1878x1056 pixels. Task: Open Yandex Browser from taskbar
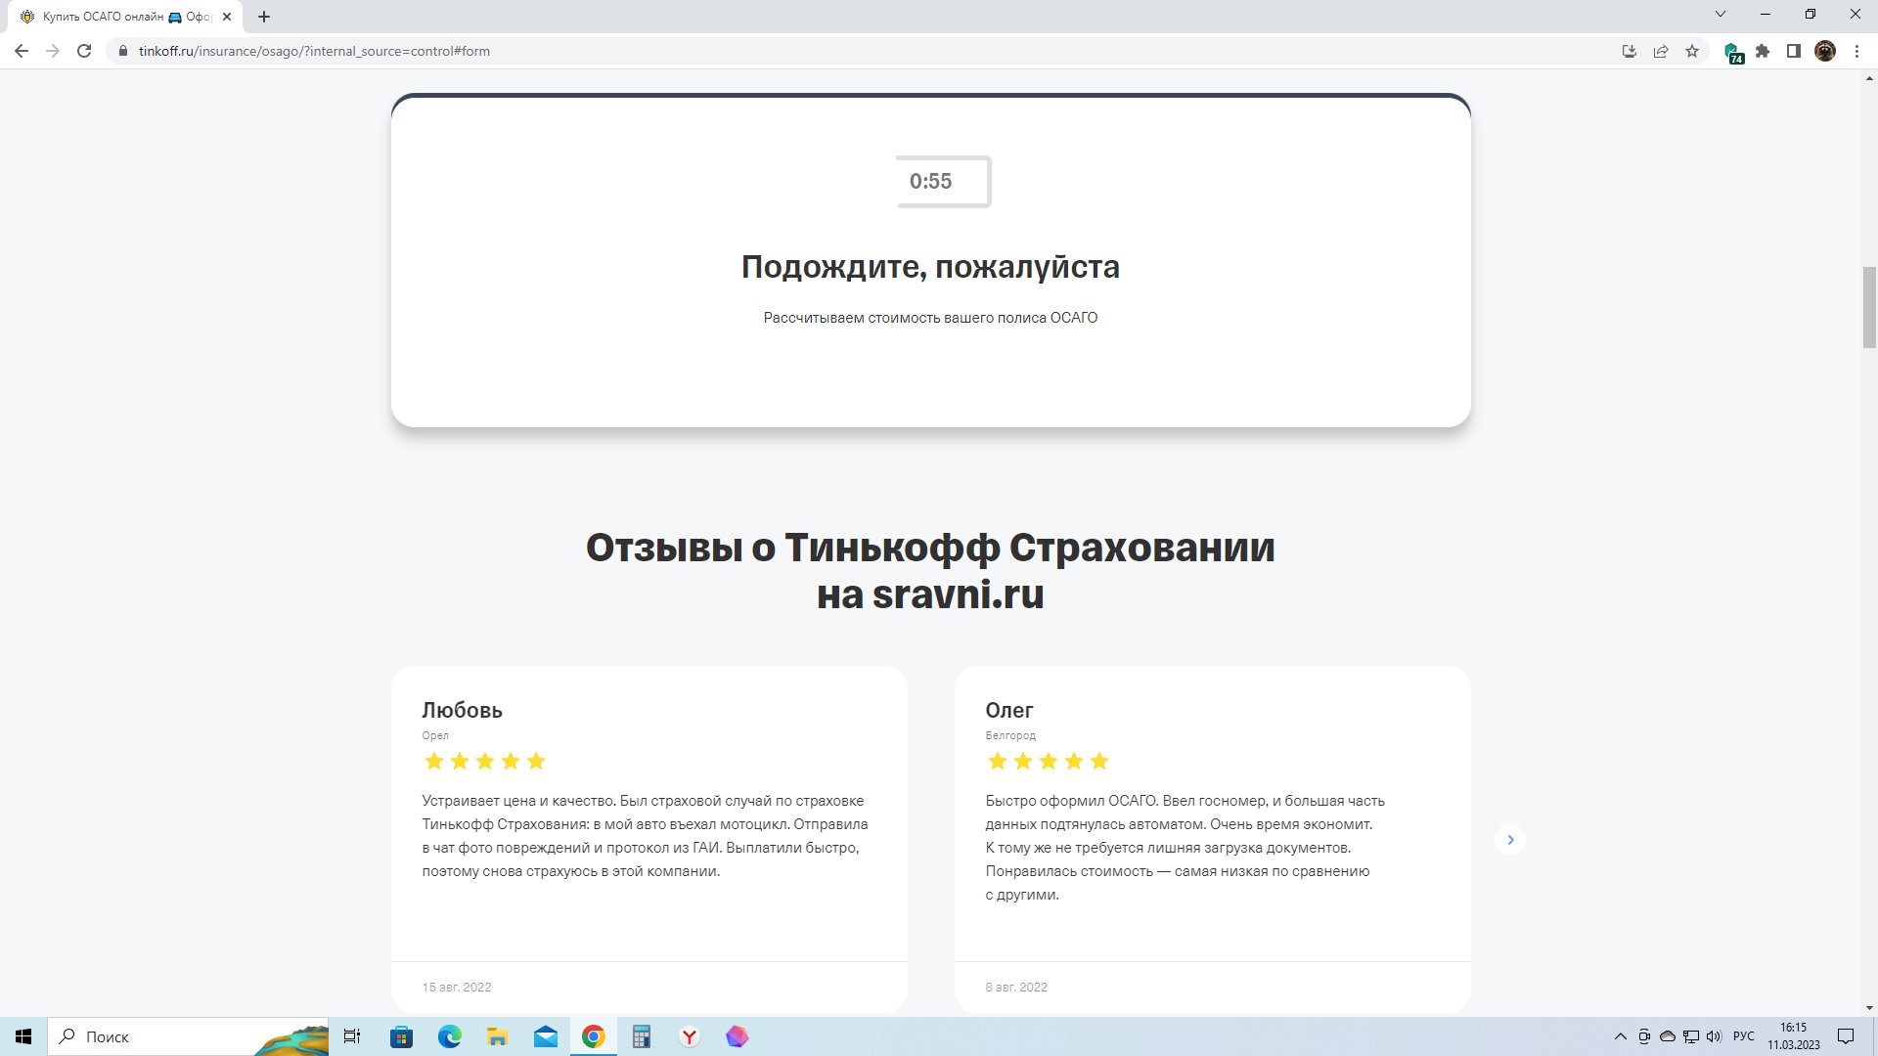[x=690, y=1036]
